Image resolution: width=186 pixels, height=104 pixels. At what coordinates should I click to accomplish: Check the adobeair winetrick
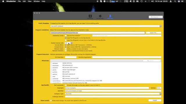coord(51,63)
